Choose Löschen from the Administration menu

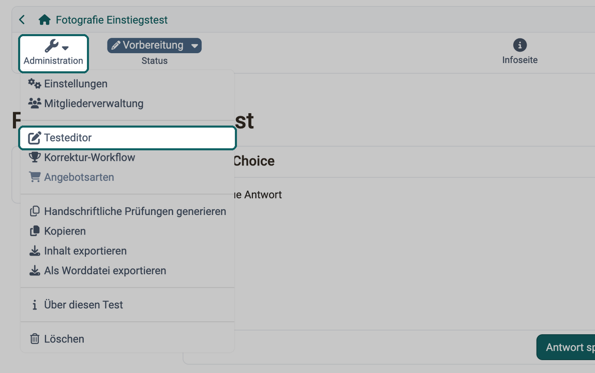click(127, 339)
